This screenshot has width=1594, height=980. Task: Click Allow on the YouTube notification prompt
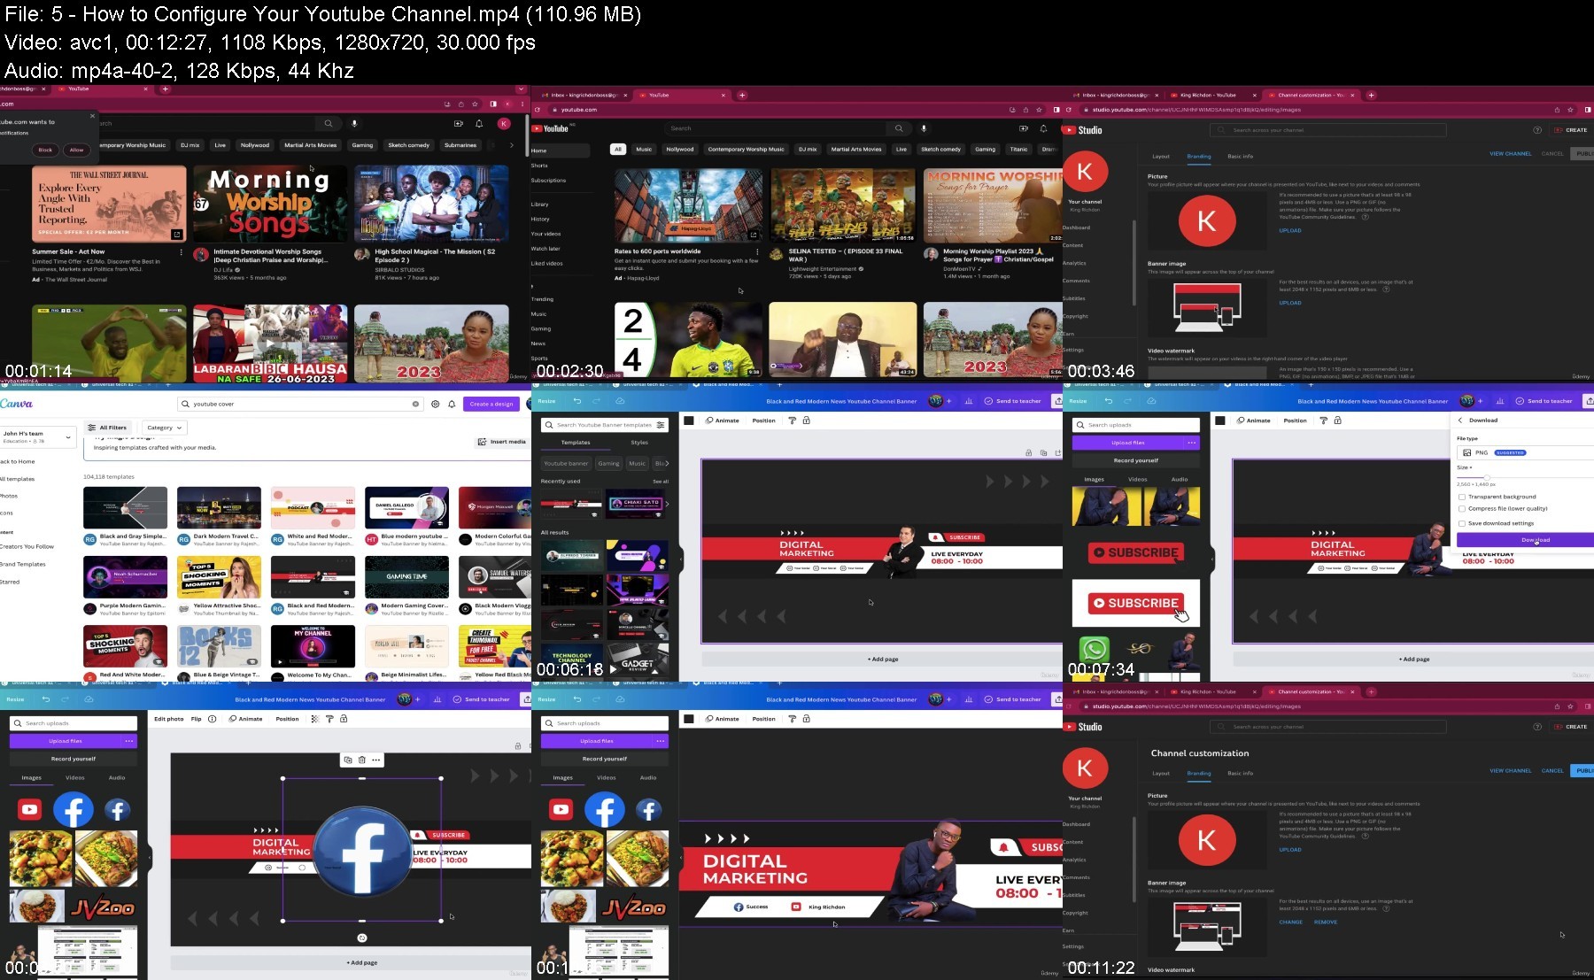pos(77,150)
